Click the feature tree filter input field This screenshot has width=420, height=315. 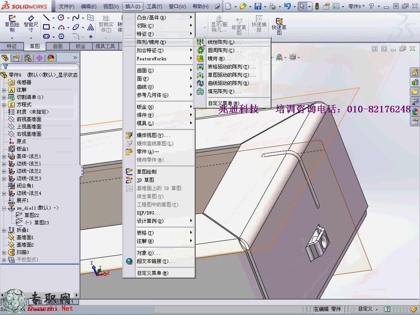click(x=40, y=66)
